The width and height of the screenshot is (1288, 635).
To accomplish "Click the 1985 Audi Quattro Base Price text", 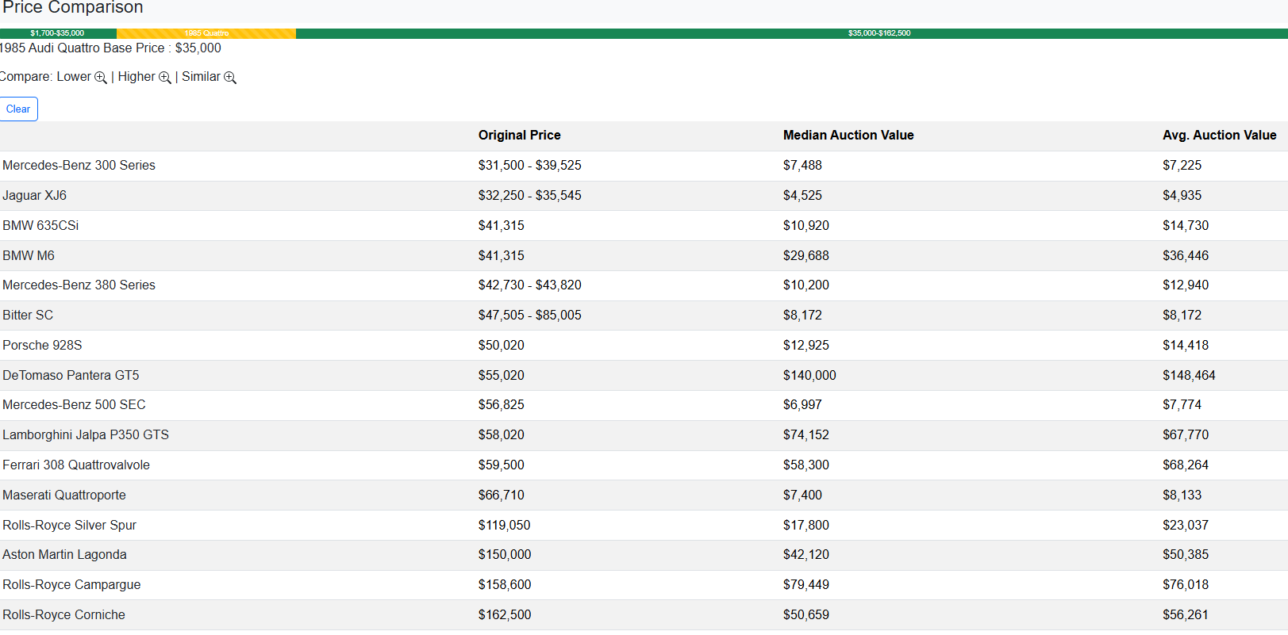I will 110,48.
